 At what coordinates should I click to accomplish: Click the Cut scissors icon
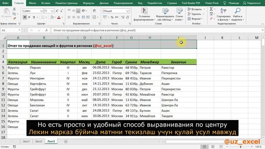coord(14,9)
